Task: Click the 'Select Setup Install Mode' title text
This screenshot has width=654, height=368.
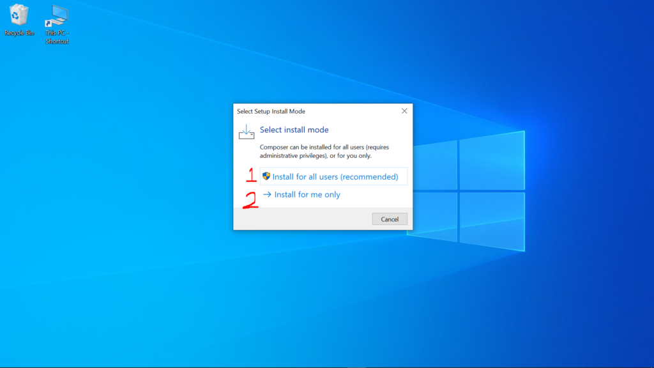Action: (271, 111)
